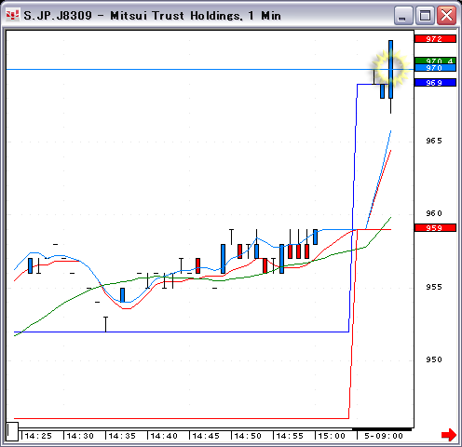Select the red 972 price label
The image size is (462, 447).
pyautogui.click(x=435, y=39)
